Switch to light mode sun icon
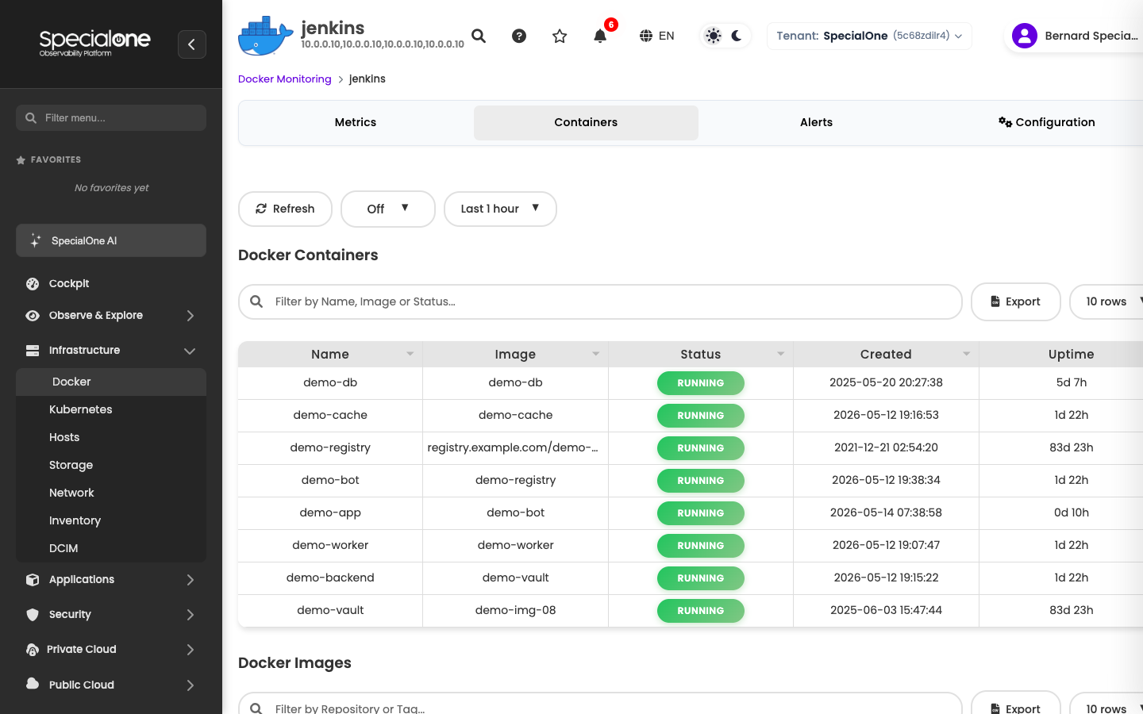 (x=714, y=36)
